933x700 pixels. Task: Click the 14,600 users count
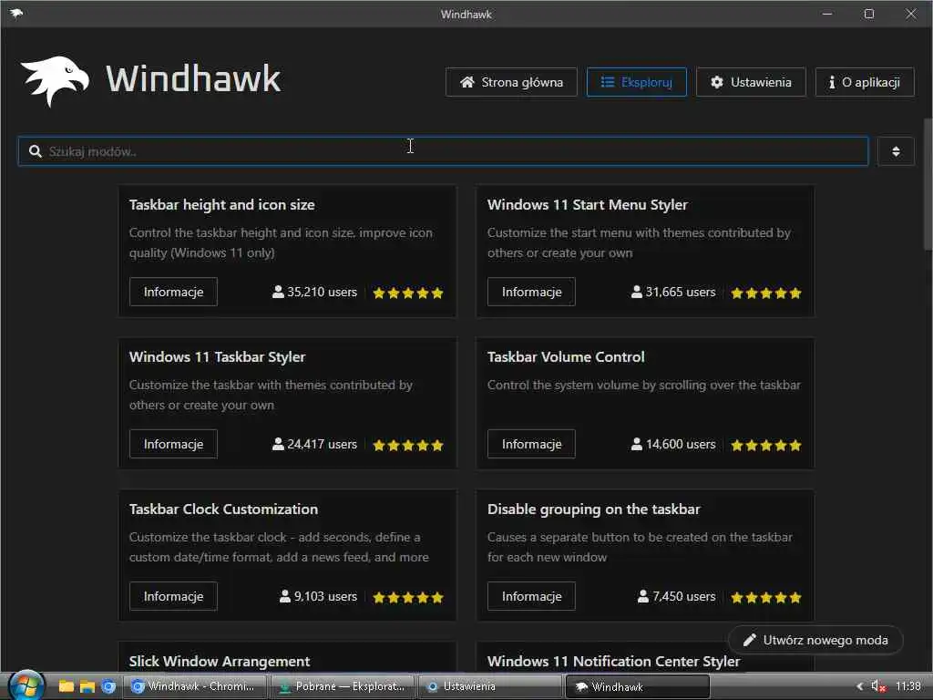click(x=673, y=445)
